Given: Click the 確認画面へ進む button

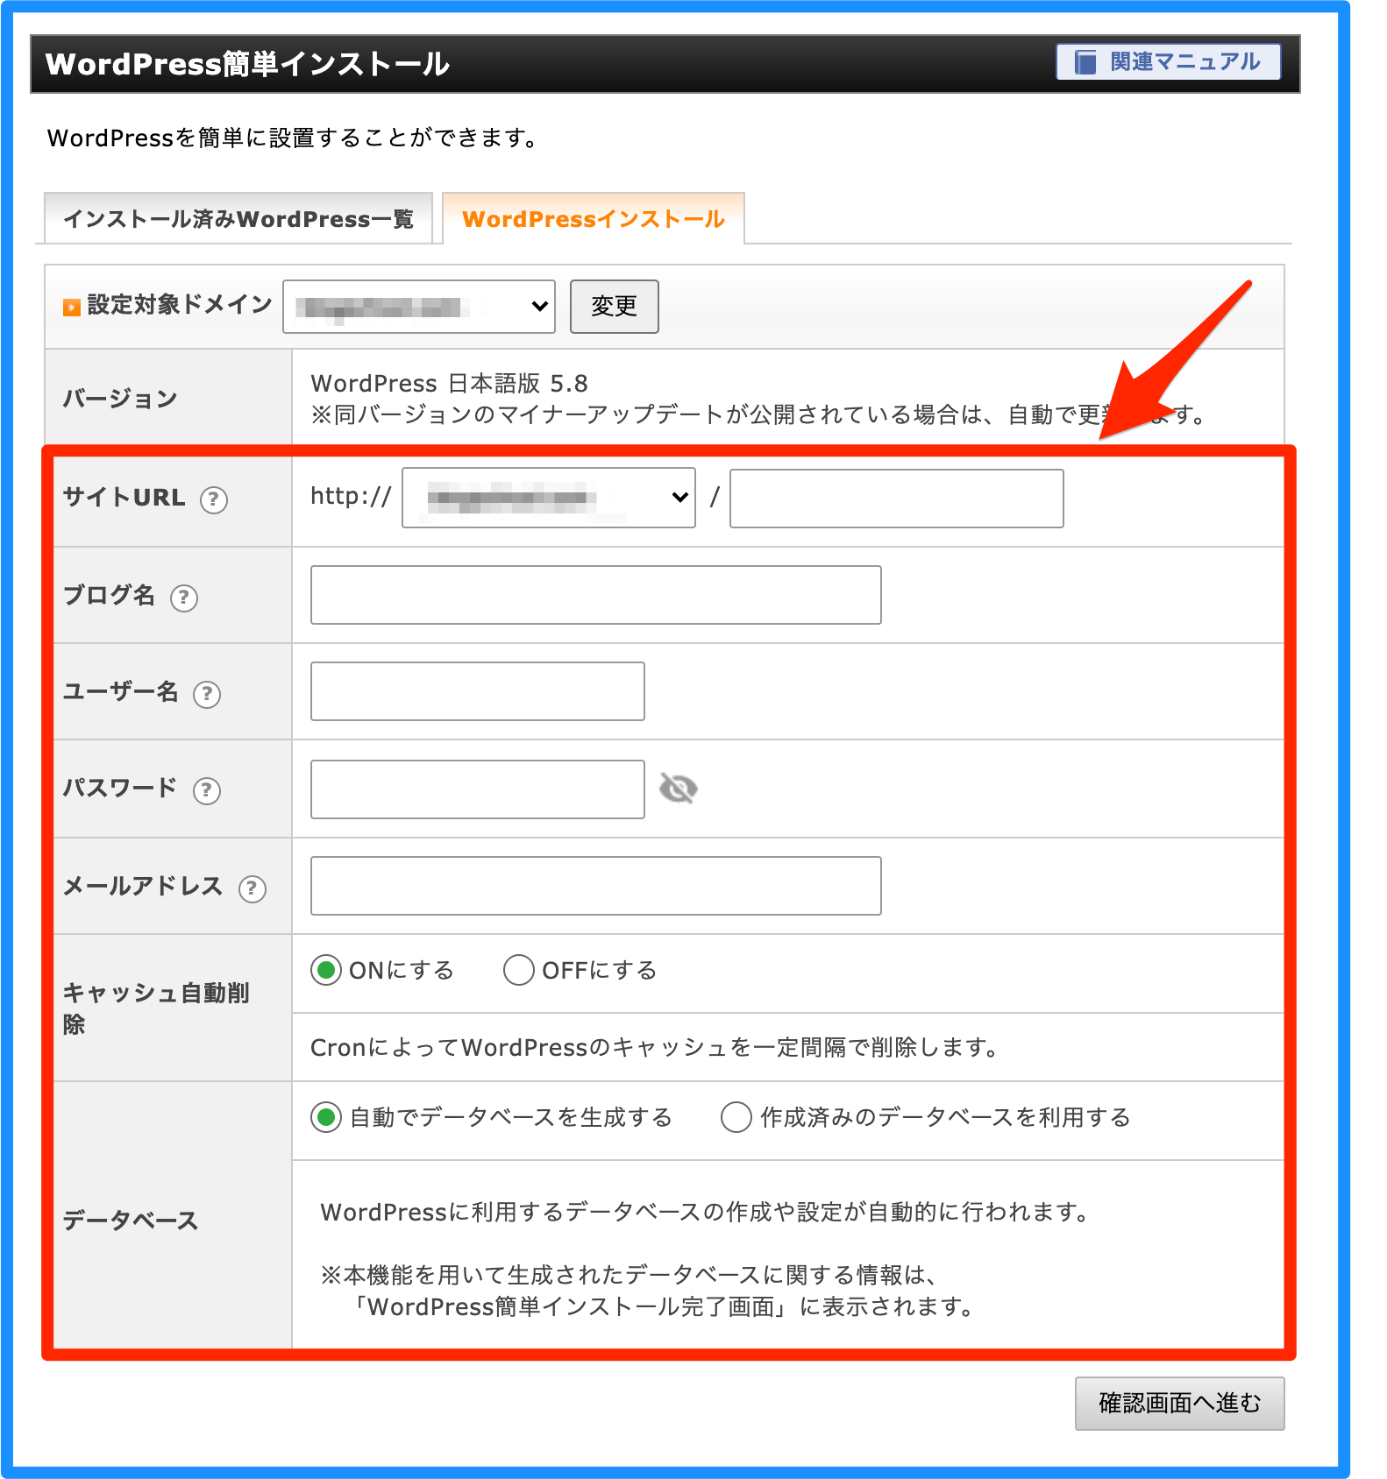Looking at the screenshot, I should point(1180,1404).
